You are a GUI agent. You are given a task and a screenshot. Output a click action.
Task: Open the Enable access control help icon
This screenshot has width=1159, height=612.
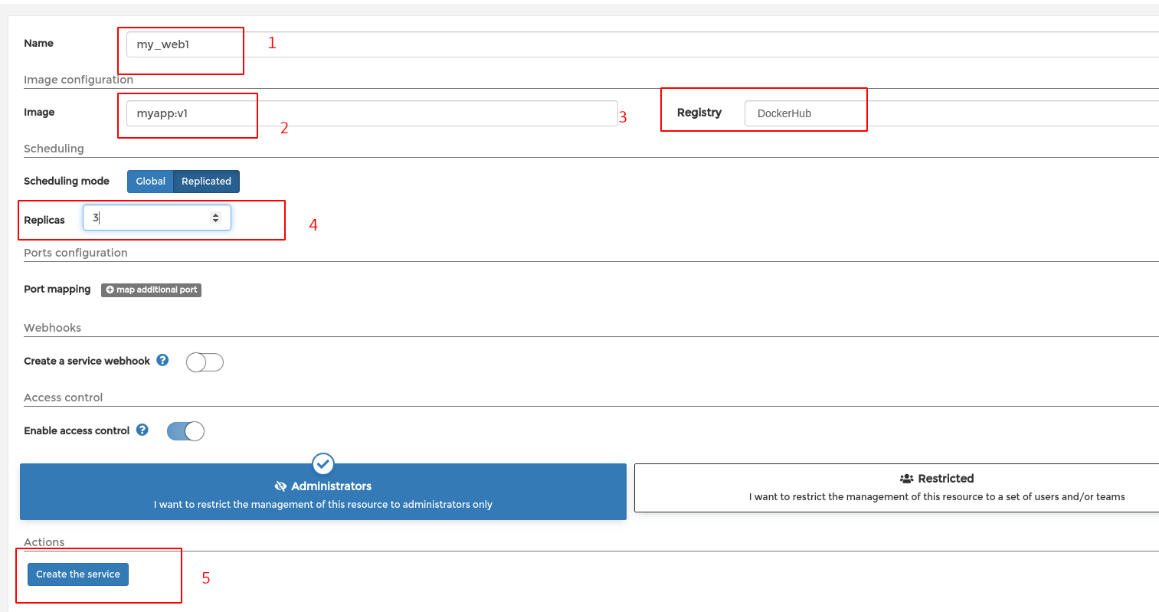click(142, 430)
